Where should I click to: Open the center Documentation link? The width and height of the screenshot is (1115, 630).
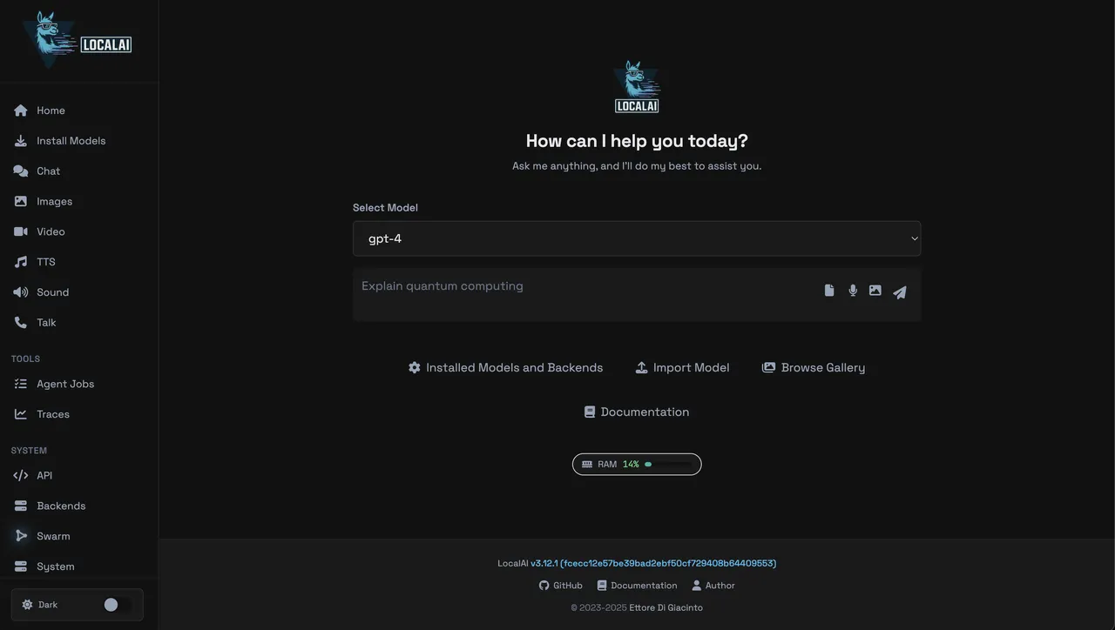(637, 412)
